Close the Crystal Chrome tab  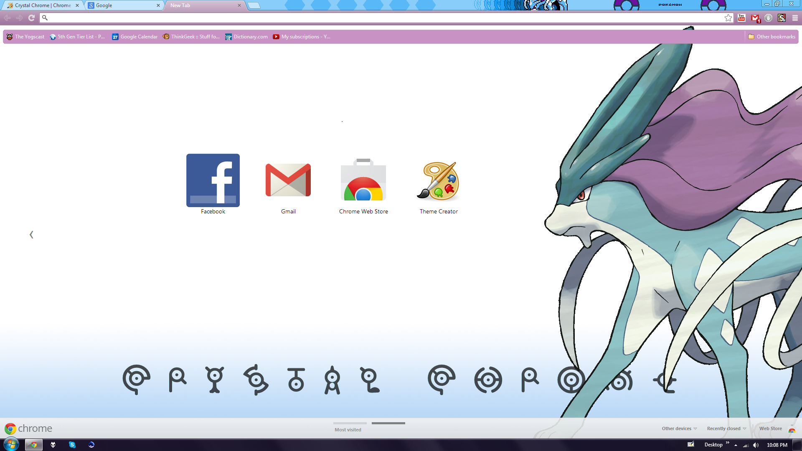point(77,5)
